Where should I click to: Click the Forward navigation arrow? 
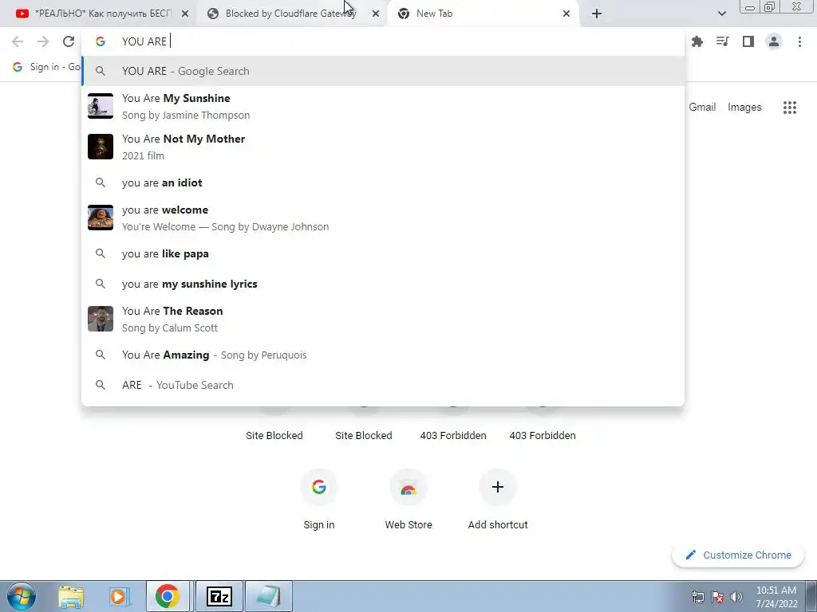pyautogui.click(x=43, y=41)
